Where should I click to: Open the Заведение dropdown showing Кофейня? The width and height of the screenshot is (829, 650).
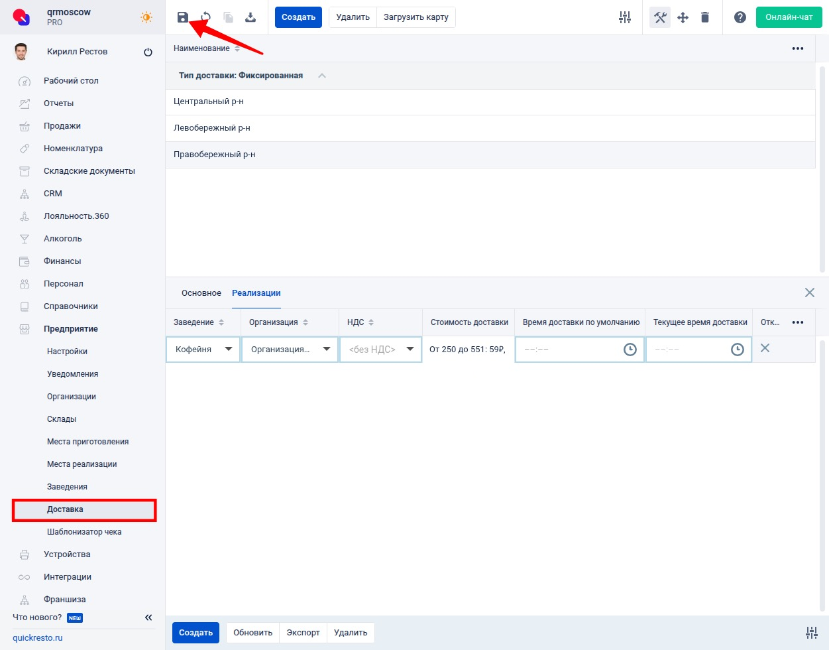pyautogui.click(x=203, y=350)
